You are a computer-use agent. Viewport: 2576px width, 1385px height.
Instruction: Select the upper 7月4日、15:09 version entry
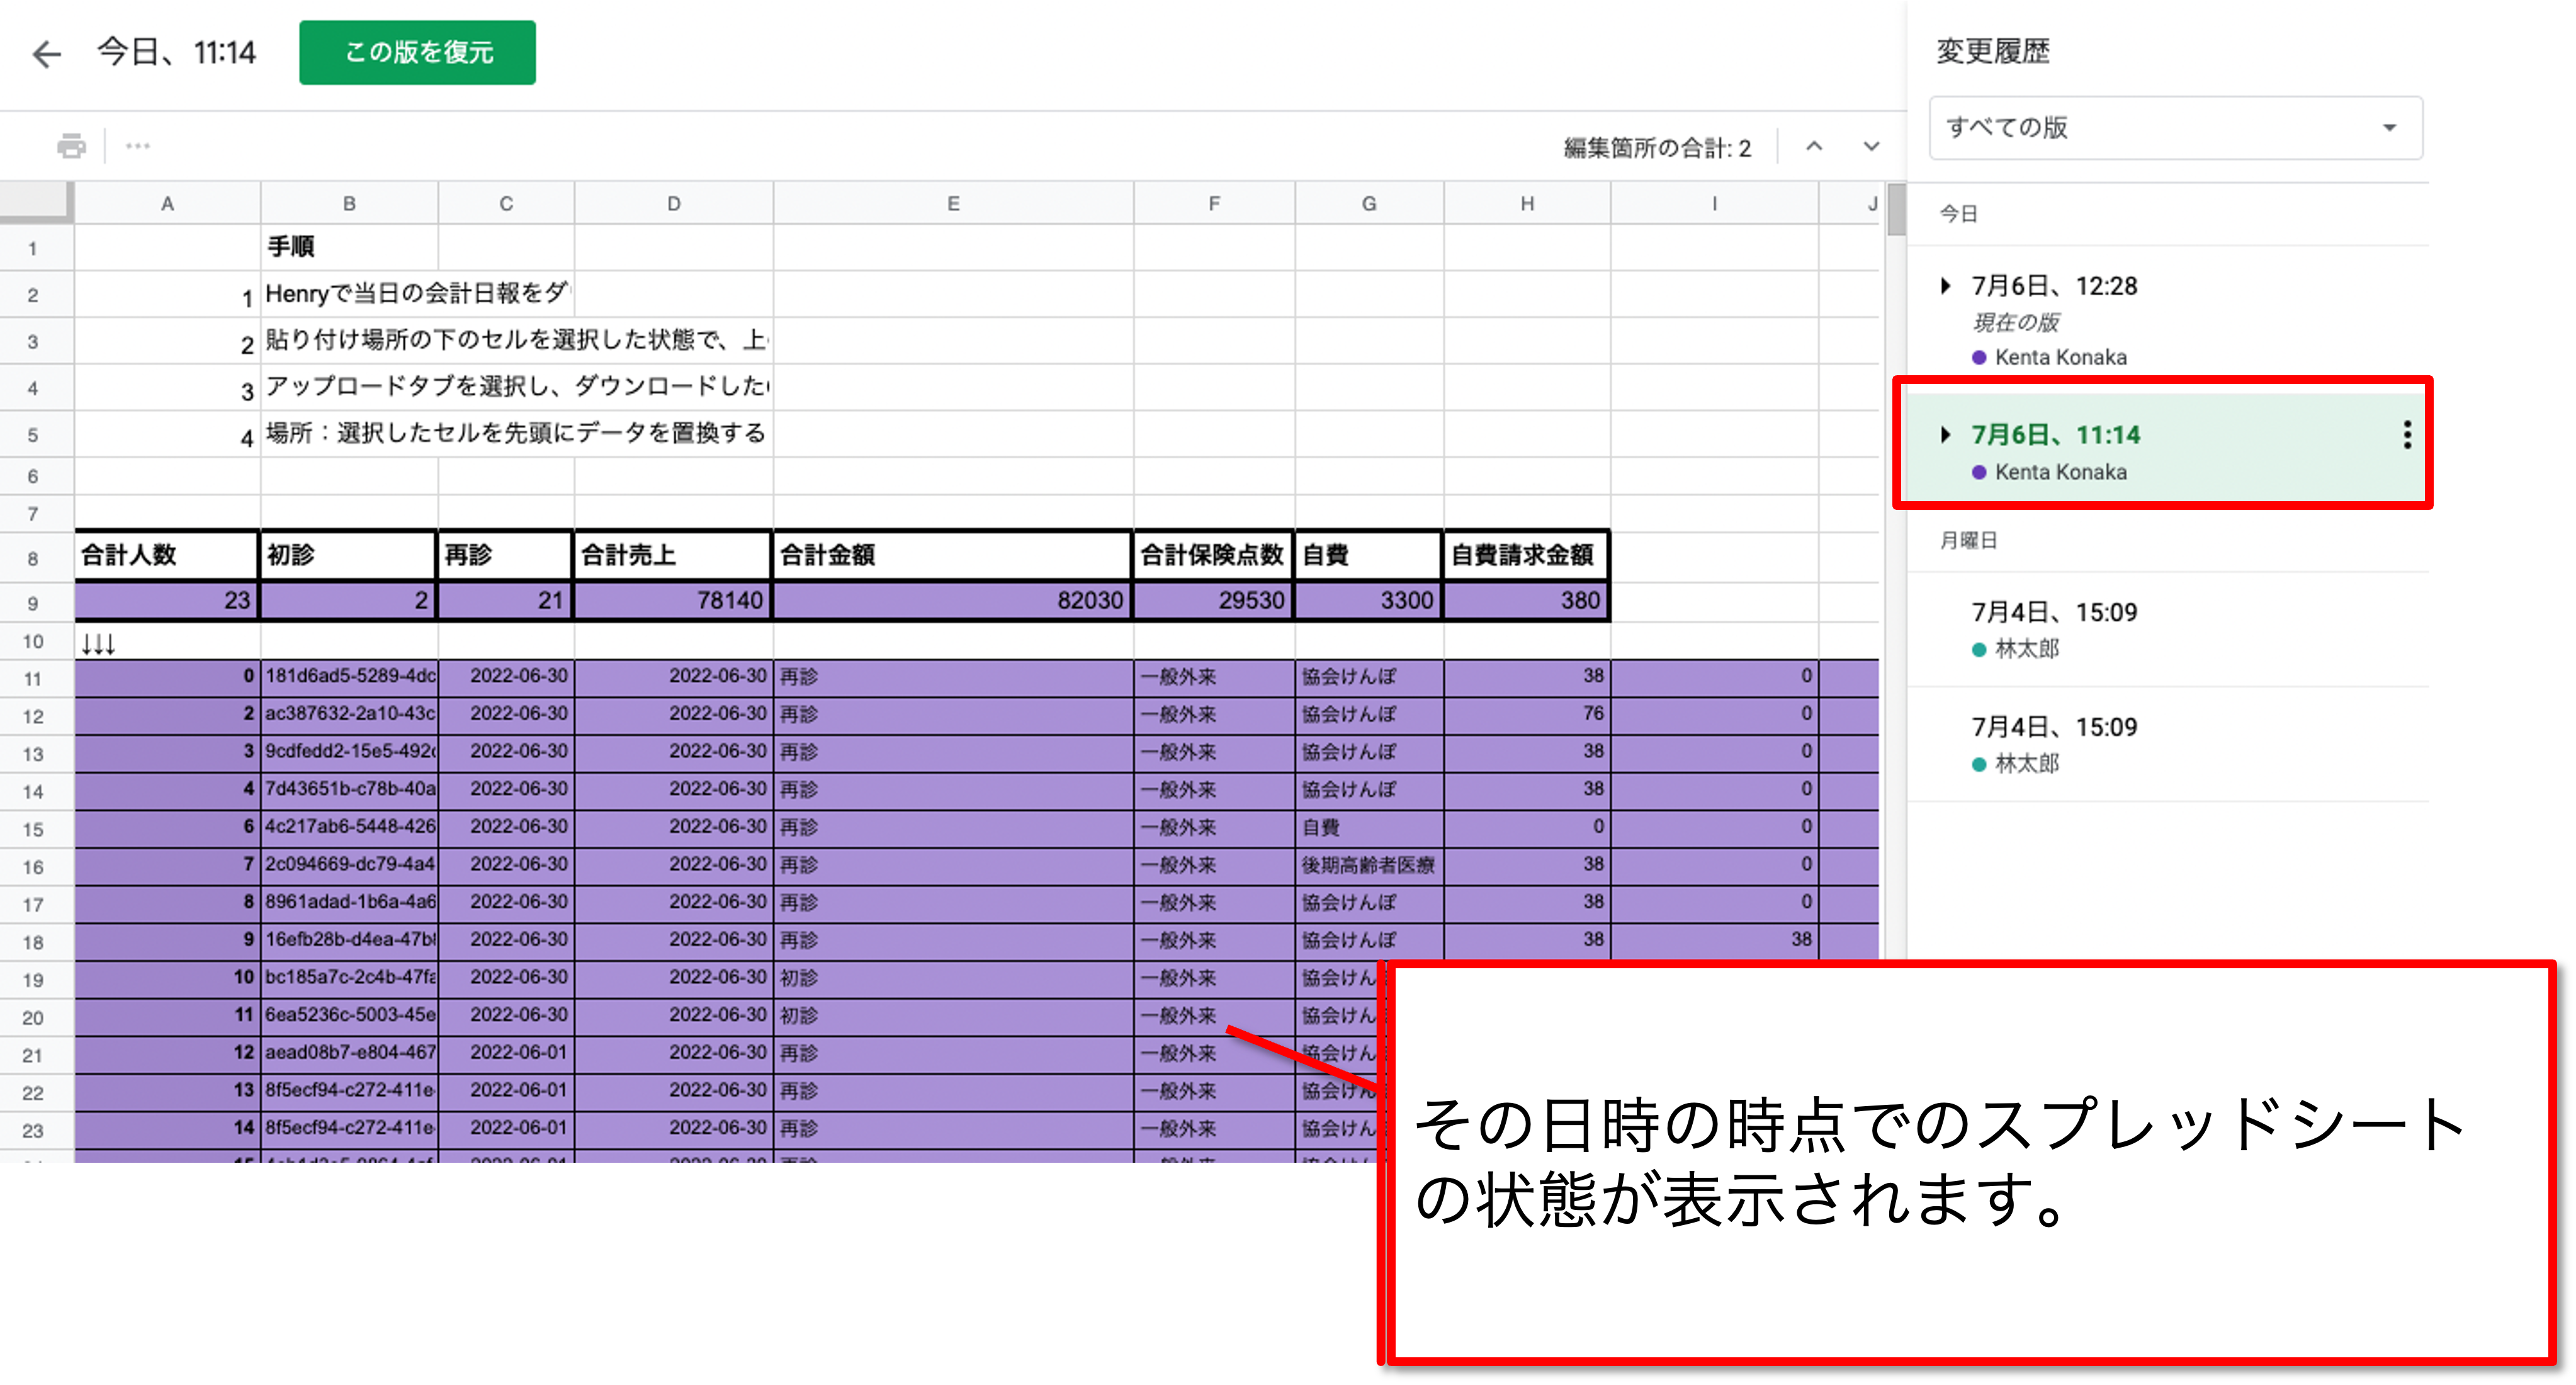tap(2169, 630)
